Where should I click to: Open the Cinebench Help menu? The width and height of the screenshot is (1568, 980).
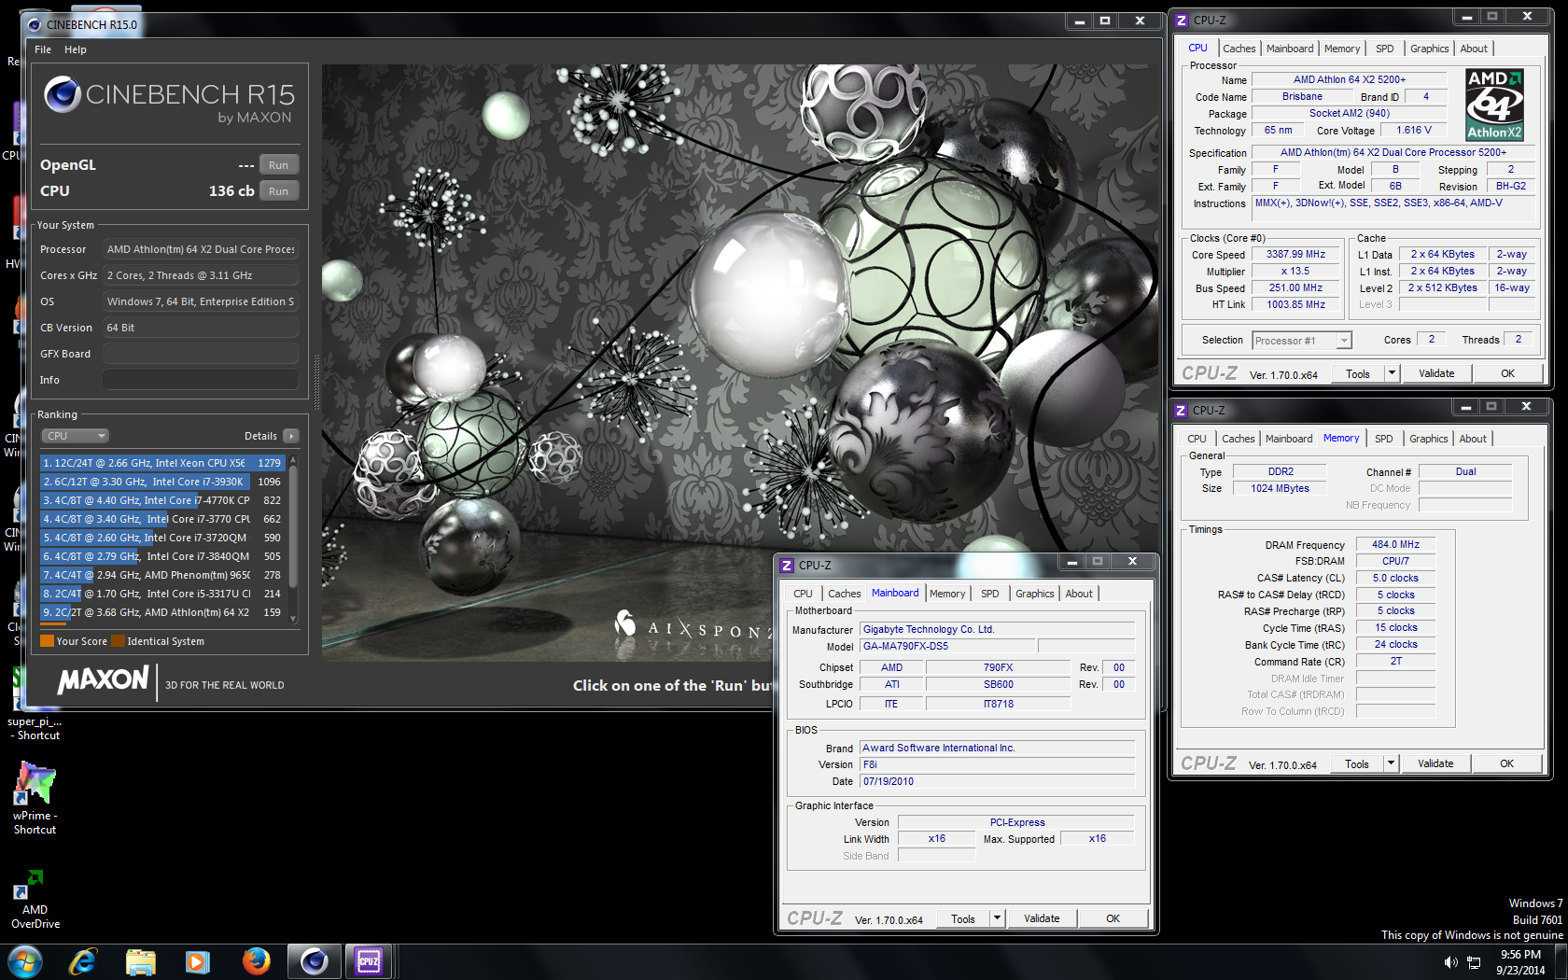coord(76,49)
